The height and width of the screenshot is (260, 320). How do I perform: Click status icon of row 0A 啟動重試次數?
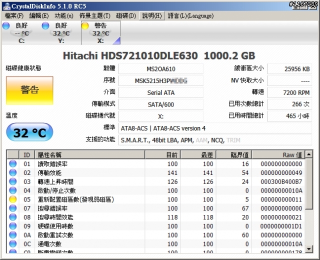[12, 235]
